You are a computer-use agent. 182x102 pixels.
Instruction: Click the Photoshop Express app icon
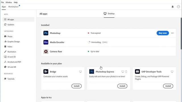92,71
